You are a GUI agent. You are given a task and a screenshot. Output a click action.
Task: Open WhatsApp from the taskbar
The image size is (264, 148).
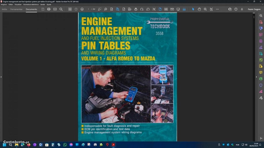(65, 144)
